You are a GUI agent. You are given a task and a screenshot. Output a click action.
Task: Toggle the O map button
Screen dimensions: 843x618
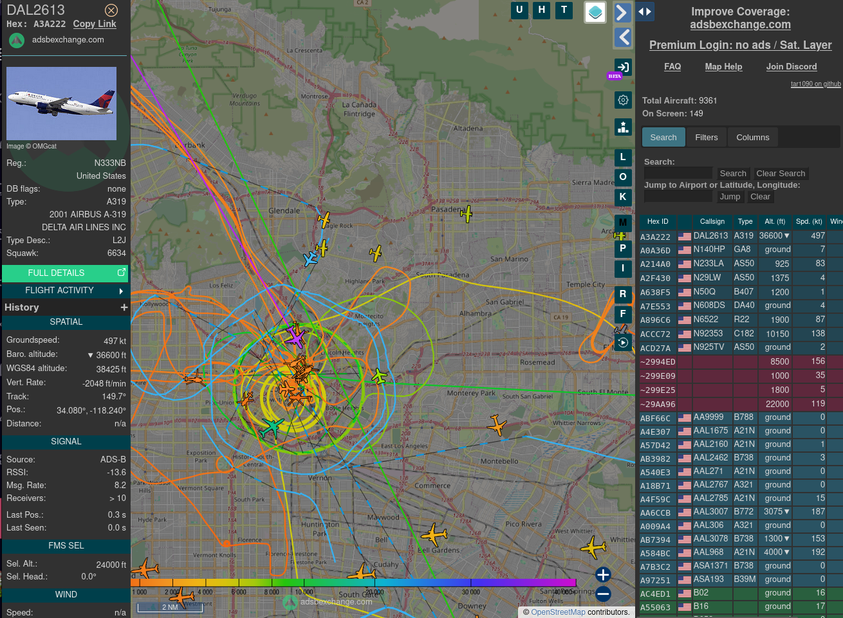click(x=622, y=177)
